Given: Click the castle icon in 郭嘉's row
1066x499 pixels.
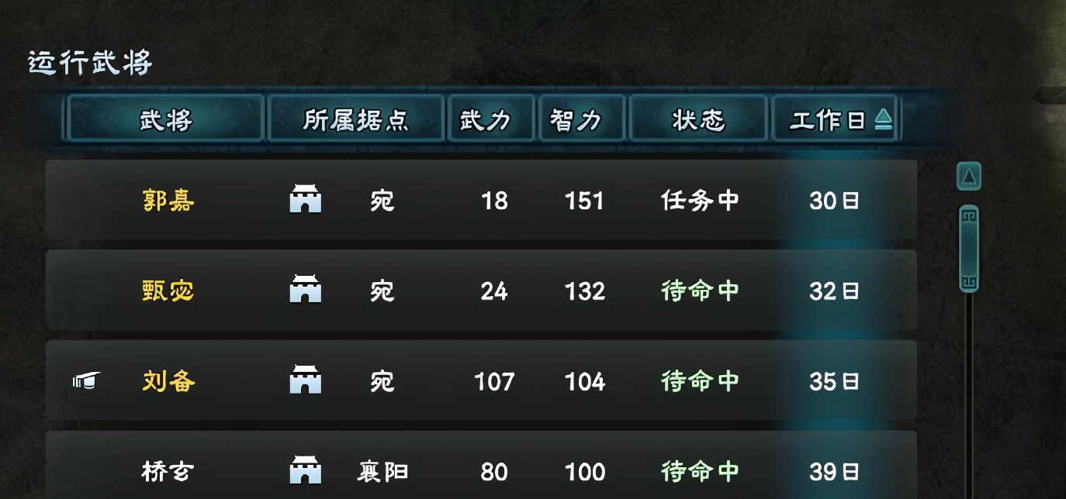Looking at the screenshot, I should (x=305, y=200).
